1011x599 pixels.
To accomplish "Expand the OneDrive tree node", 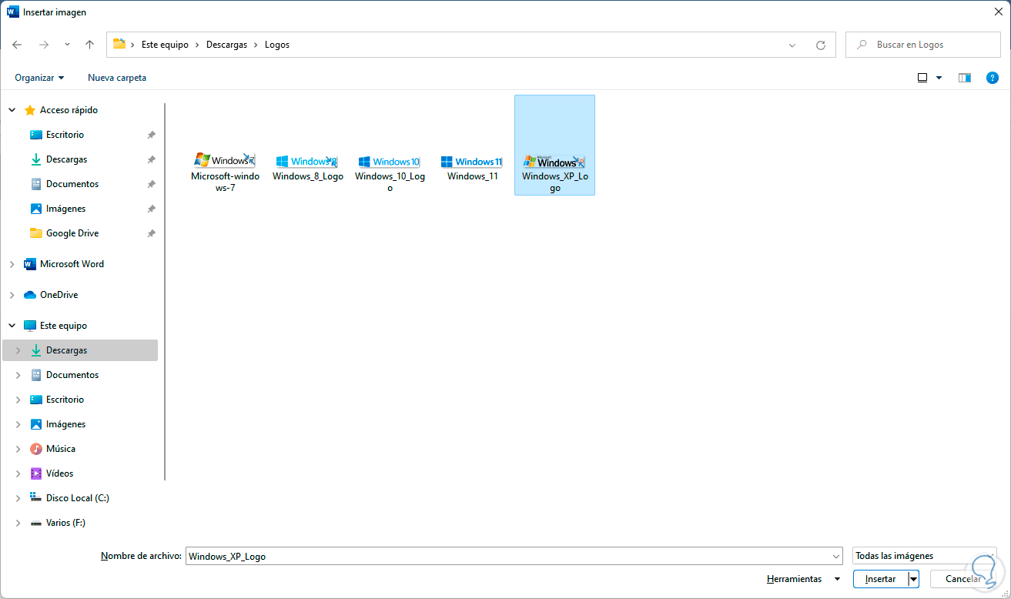I will pyautogui.click(x=12, y=295).
